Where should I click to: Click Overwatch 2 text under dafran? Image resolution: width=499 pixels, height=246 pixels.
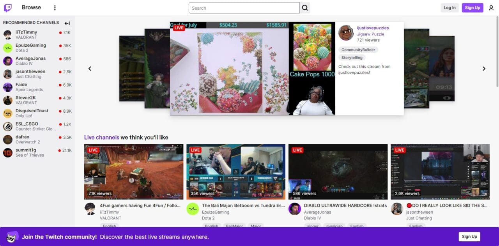pyautogui.click(x=28, y=142)
